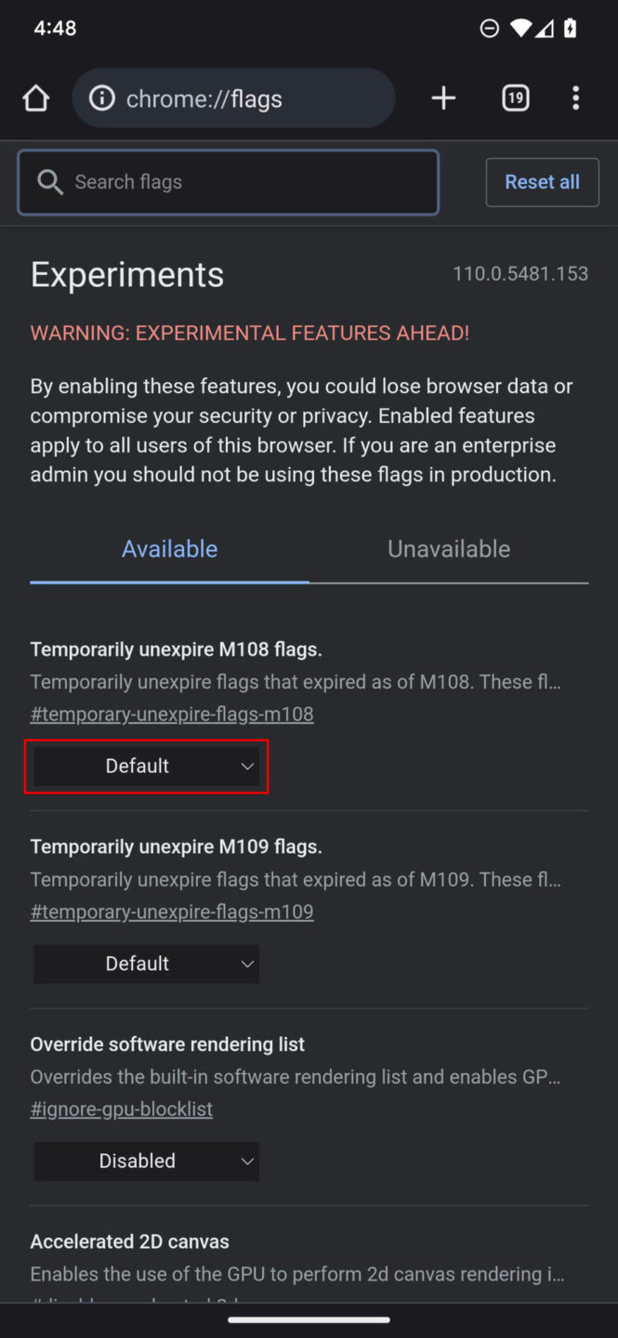Tap the gesture navigation bar at the bottom
618x1338 pixels.
(x=309, y=1319)
